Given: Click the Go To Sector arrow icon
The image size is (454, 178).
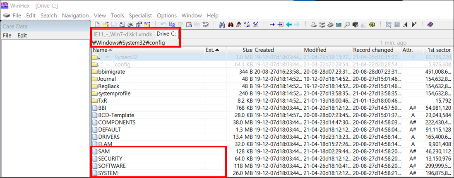Looking at the screenshot, I should pyautogui.click(x=281, y=24).
